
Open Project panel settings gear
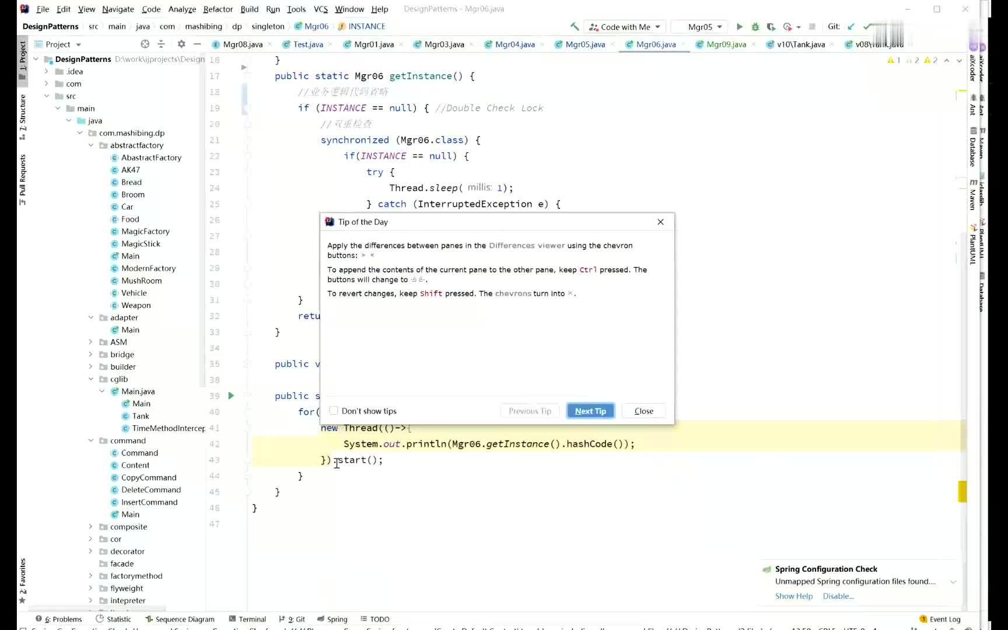181,44
